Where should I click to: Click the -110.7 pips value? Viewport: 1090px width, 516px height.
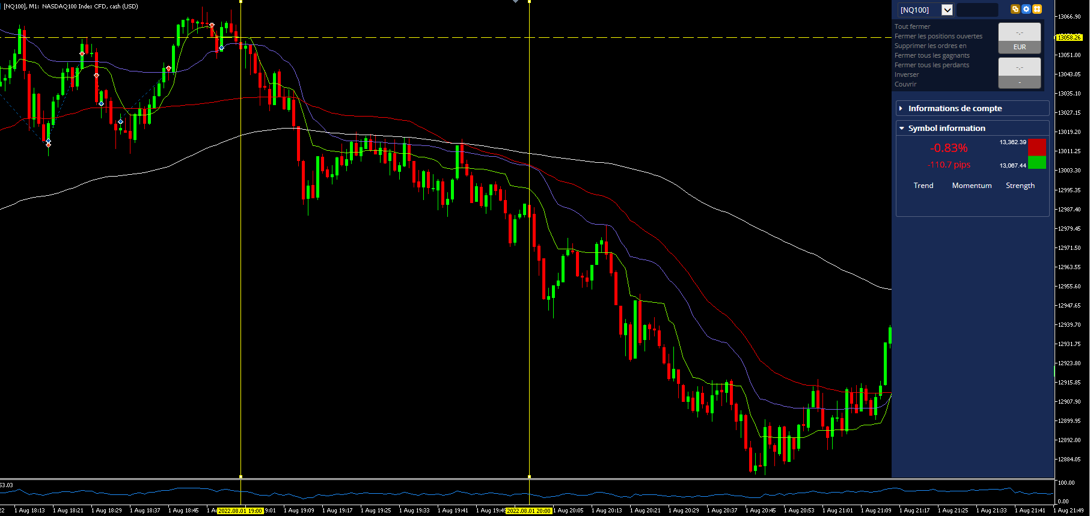[949, 165]
